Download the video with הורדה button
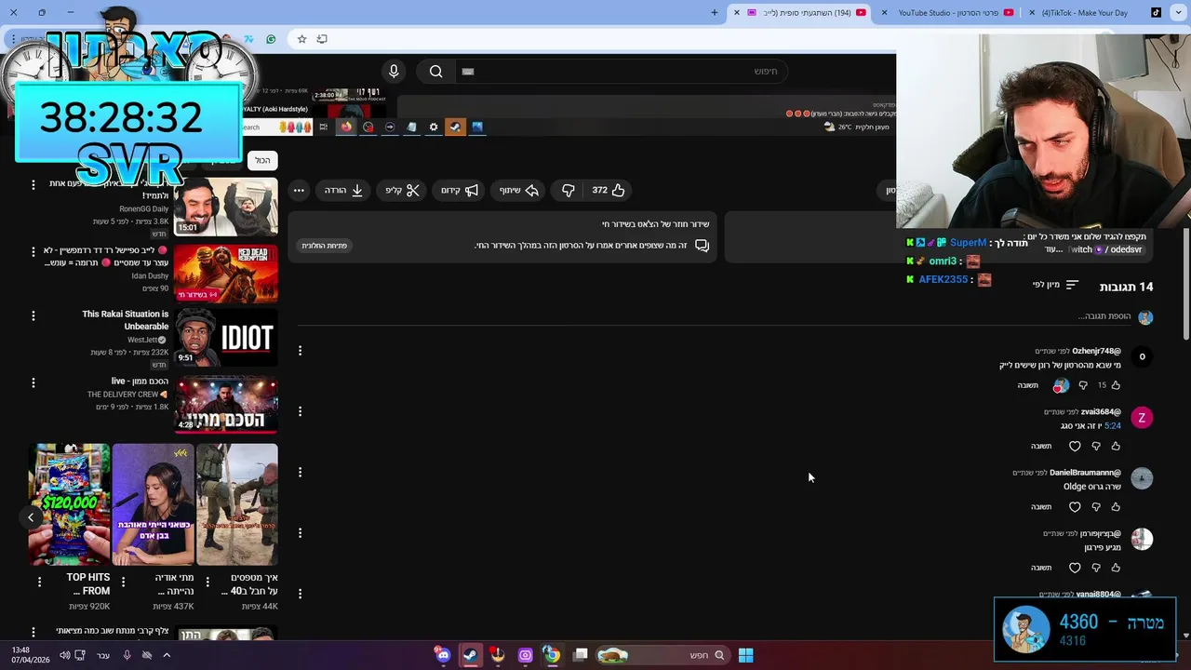 [x=343, y=190]
